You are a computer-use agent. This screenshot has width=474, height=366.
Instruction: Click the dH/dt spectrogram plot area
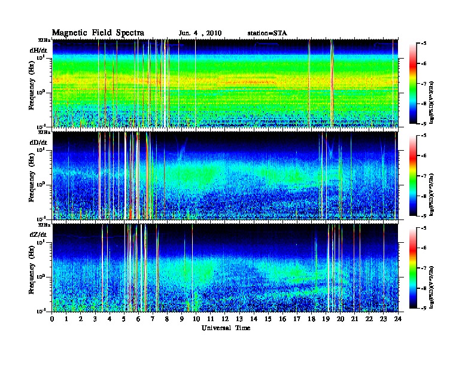tap(225, 83)
